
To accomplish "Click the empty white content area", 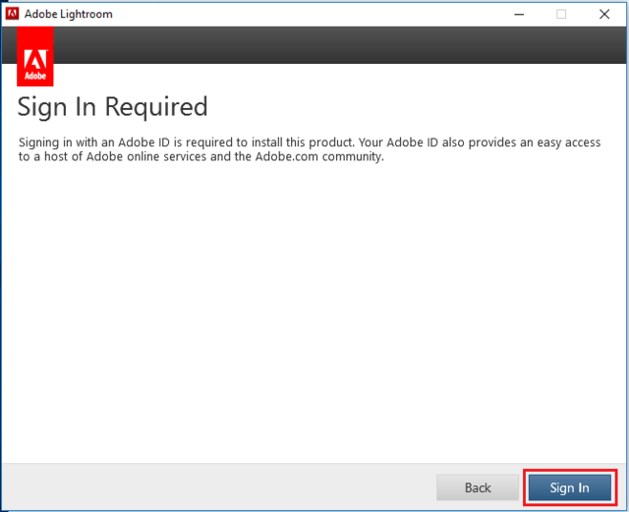I will [314, 314].
